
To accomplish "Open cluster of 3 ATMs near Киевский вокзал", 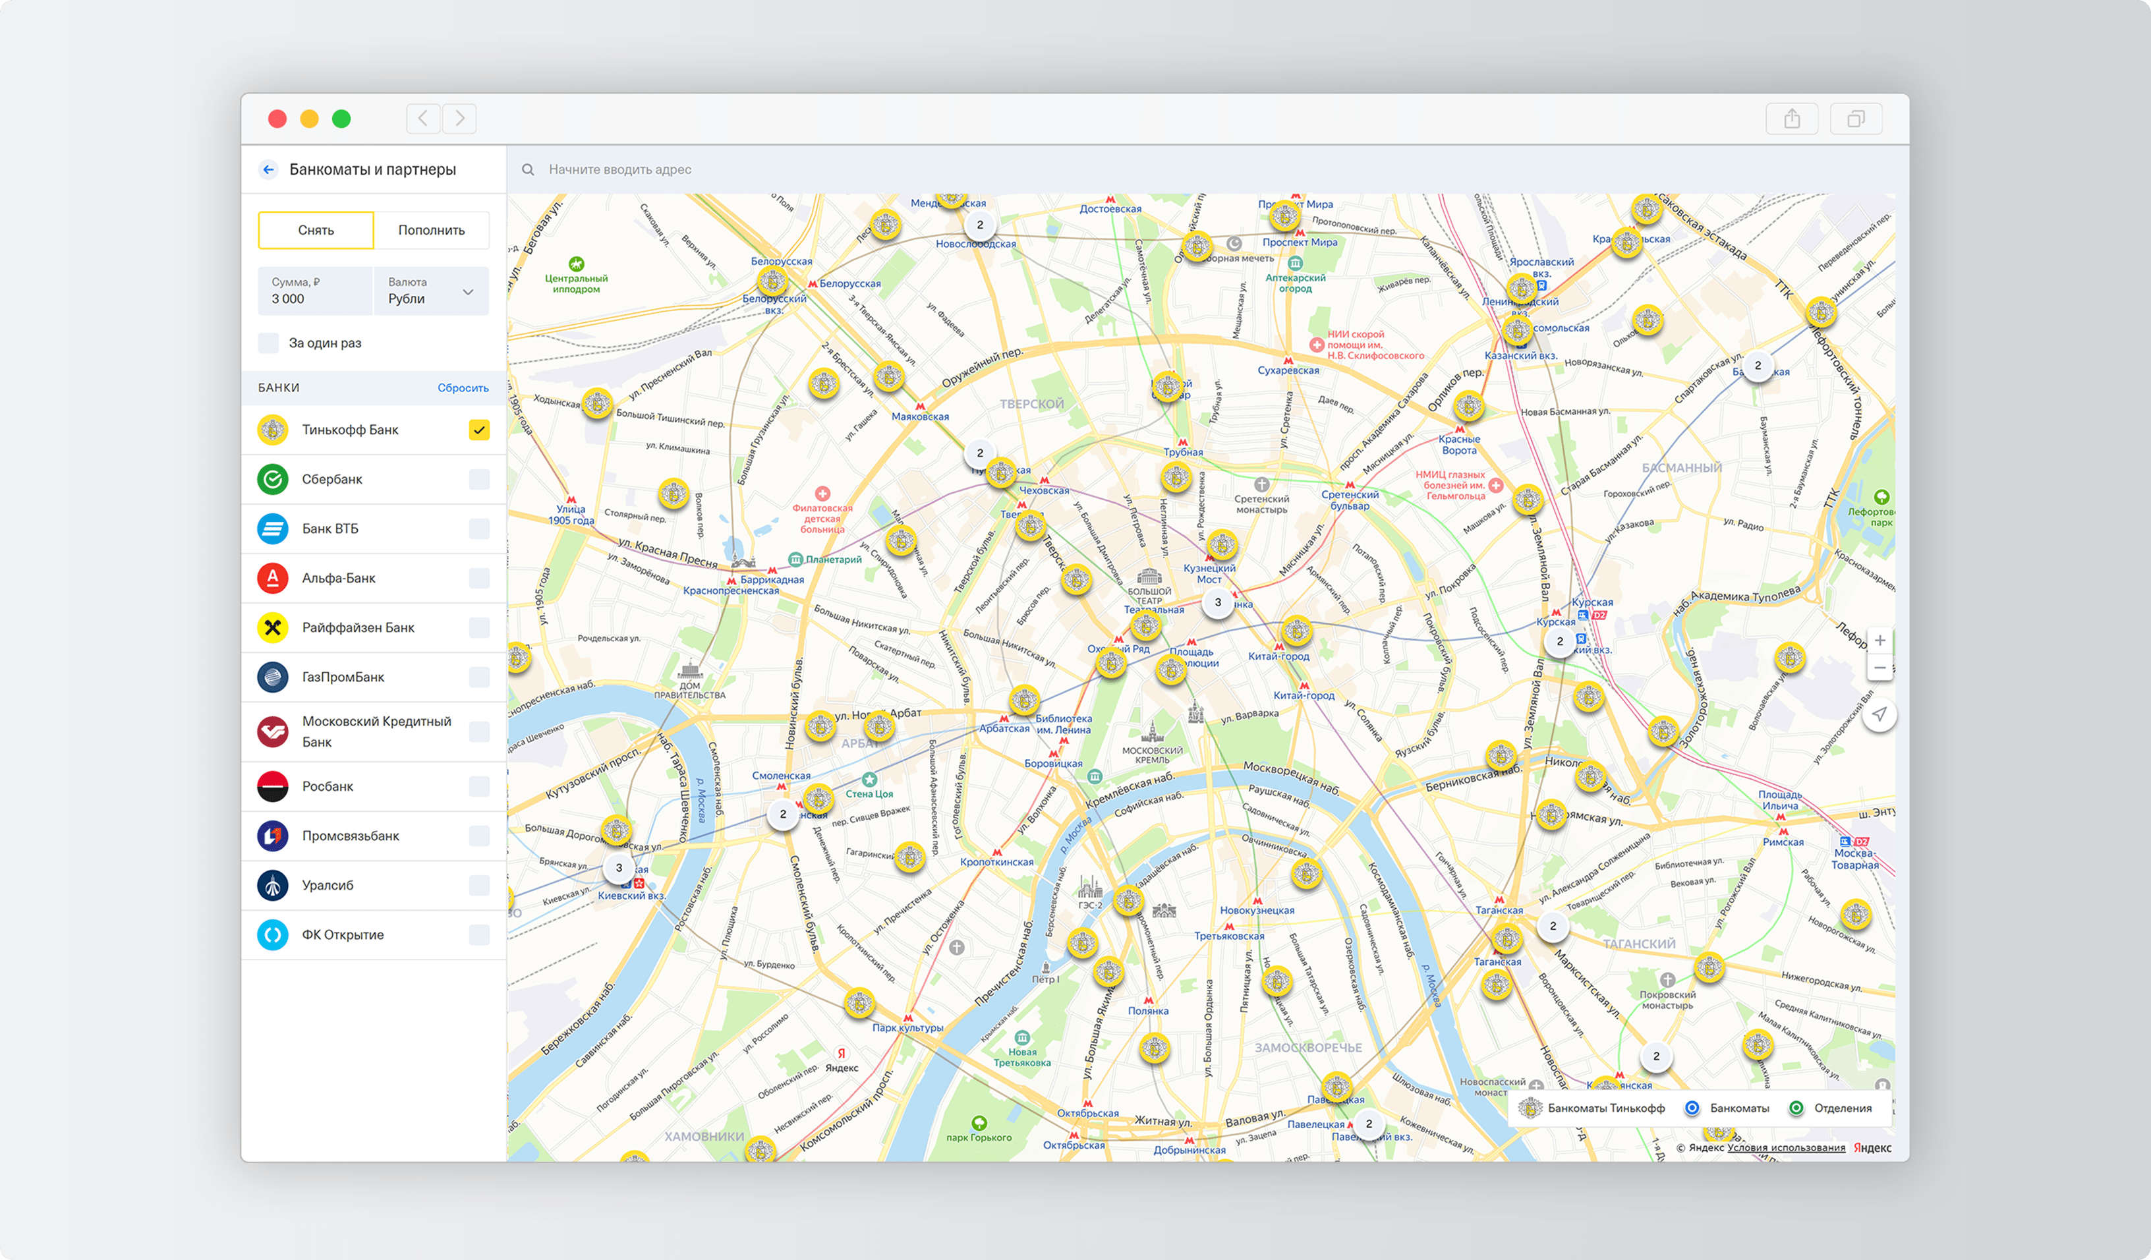I will point(619,868).
